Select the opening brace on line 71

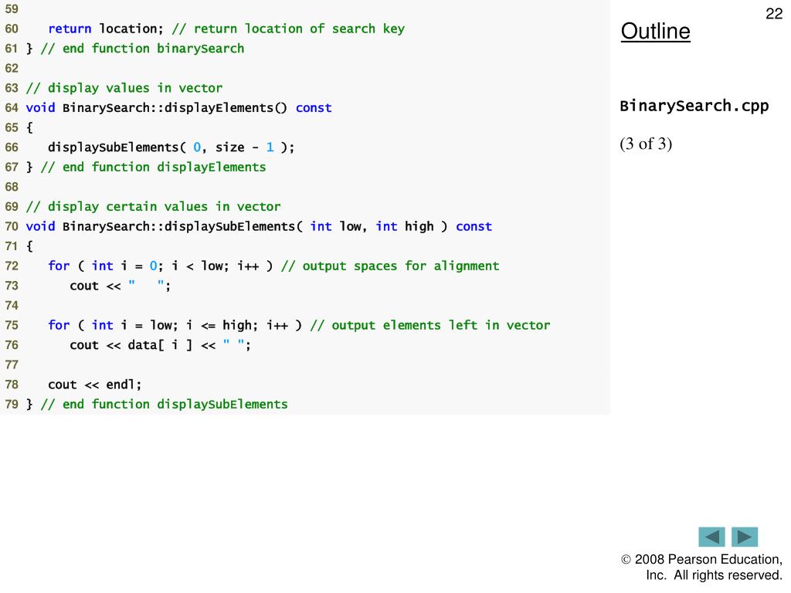tap(29, 246)
